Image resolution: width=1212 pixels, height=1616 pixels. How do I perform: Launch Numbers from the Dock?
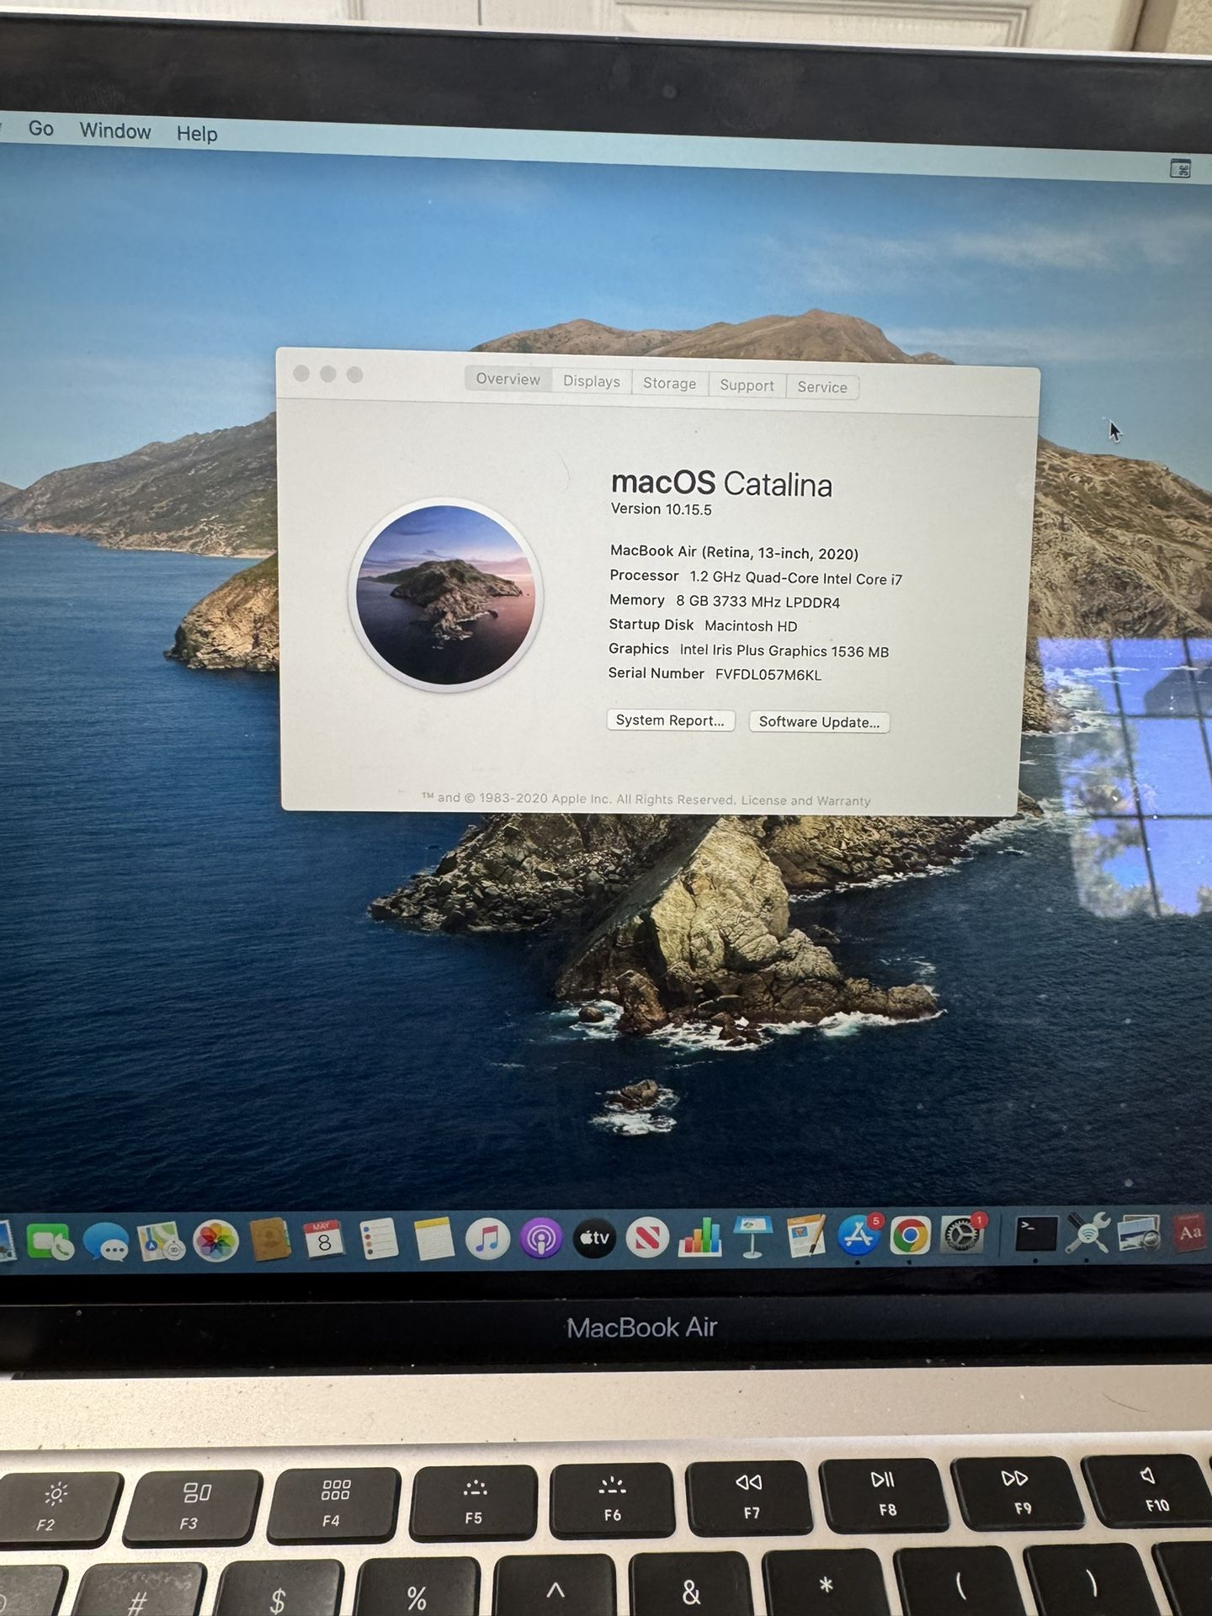tap(700, 1237)
